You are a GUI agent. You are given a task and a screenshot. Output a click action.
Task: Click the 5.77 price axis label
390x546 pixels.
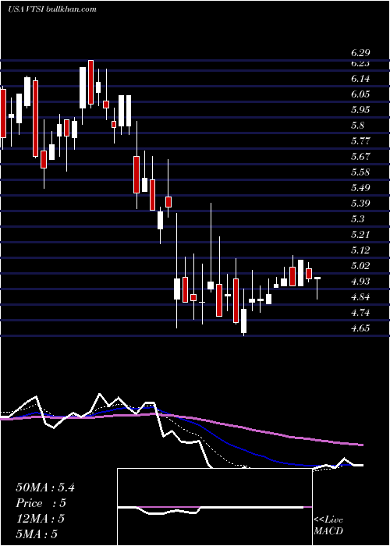360,141
